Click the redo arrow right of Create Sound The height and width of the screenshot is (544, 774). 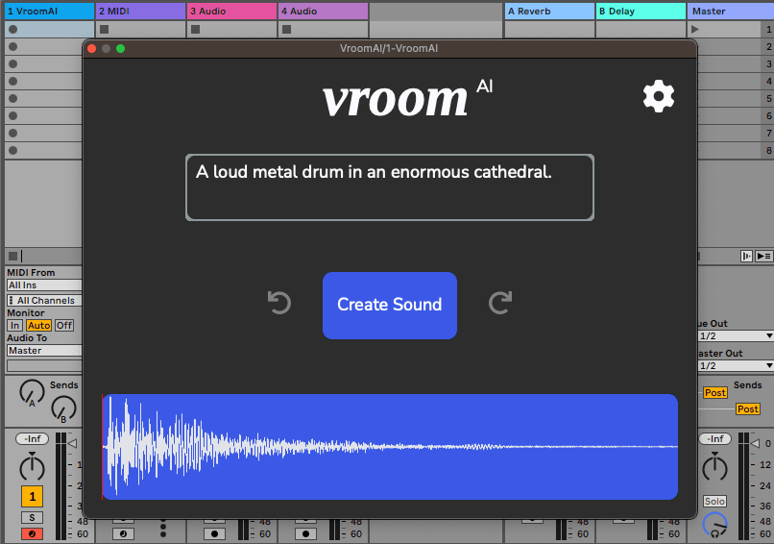[500, 303]
